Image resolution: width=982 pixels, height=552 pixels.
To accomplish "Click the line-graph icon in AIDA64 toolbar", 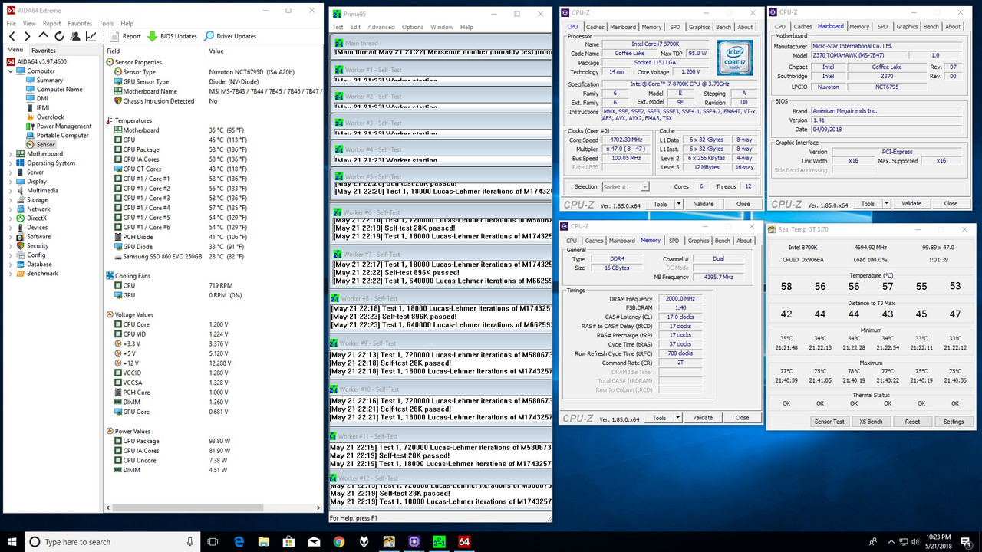I will [x=91, y=36].
